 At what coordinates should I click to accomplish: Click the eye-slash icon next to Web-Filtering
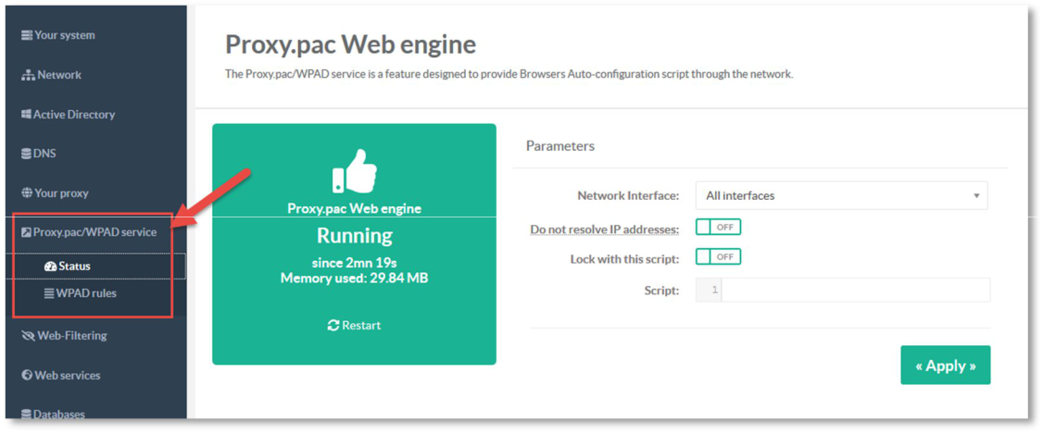pos(28,336)
